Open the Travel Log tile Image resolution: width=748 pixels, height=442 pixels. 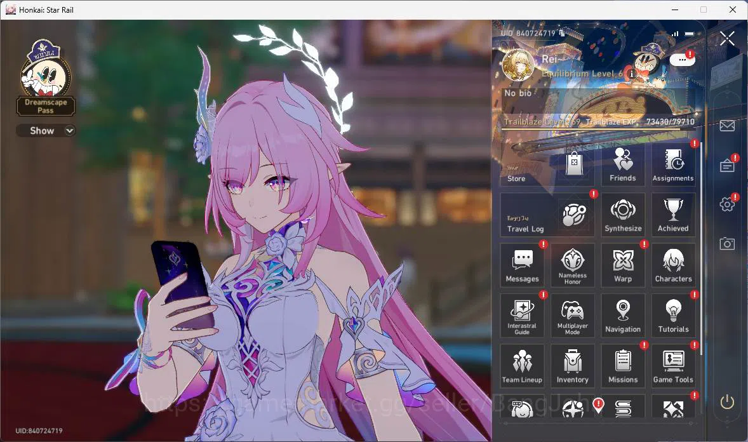click(x=547, y=215)
